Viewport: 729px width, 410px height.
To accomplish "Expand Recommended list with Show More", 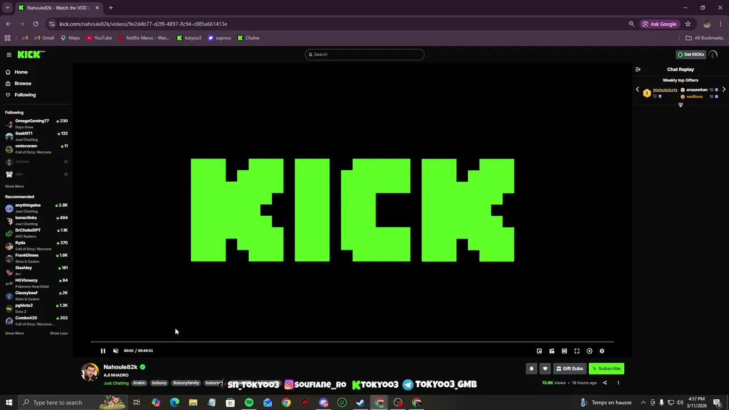I will [14, 333].
